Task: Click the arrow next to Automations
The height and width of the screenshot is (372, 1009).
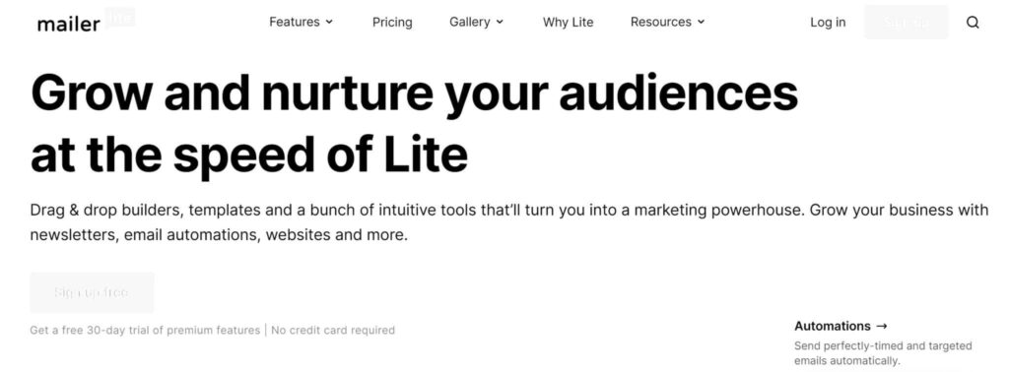Action: 882,326
